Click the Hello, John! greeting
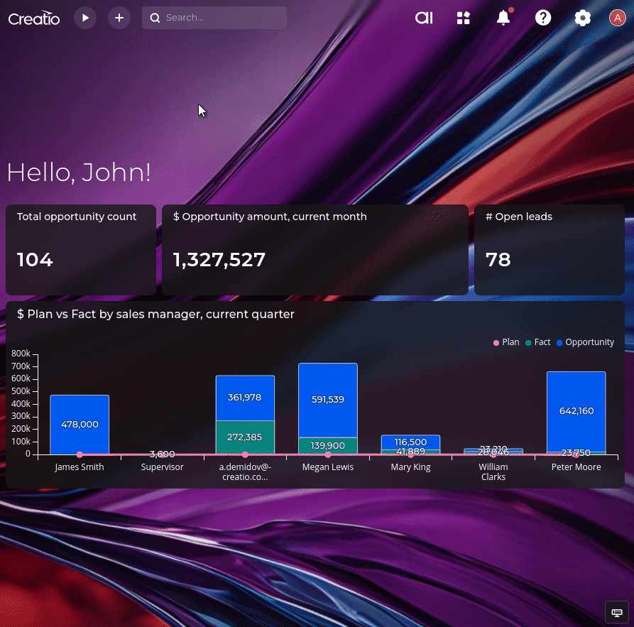This screenshot has height=627, width=634. (x=80, y=173)
